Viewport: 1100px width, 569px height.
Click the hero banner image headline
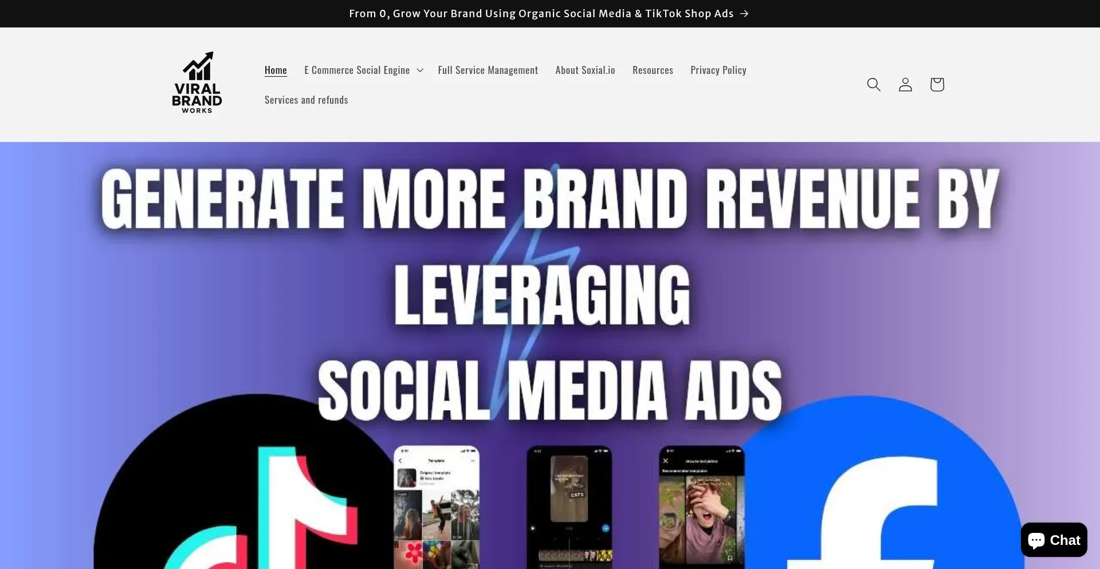[550, 295]
